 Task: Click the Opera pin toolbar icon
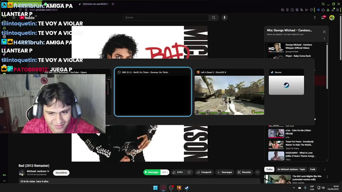click(x=287, y=10)
